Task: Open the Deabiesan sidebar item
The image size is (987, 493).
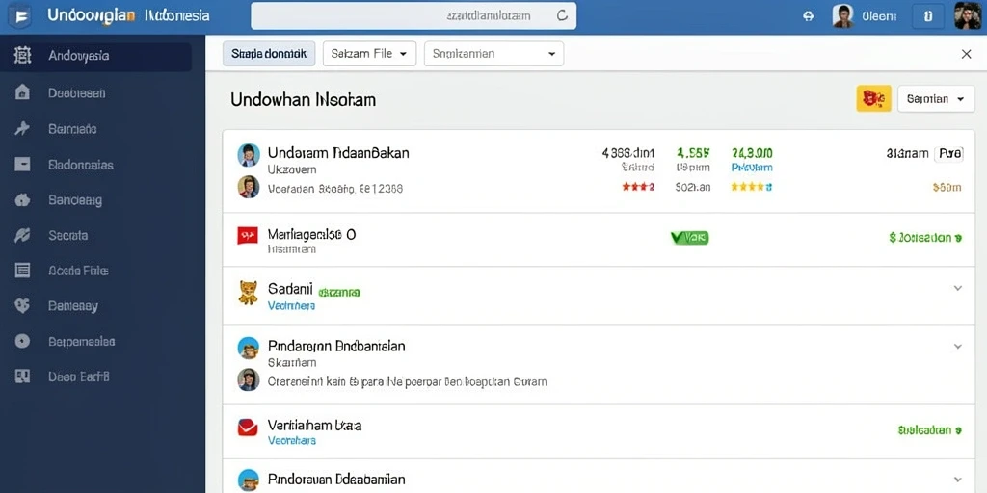Action: pyautogui.click(x=76, y=93)
